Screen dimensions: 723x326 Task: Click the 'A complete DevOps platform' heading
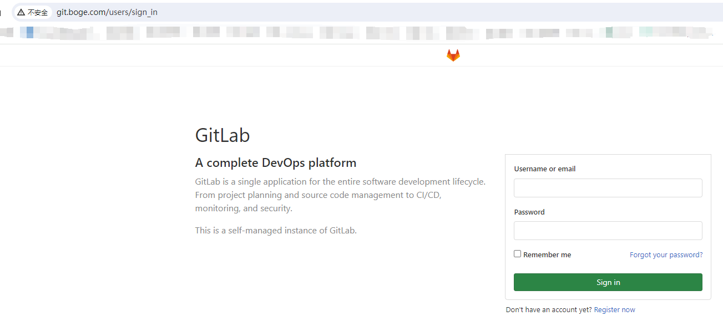coord(276,163)
